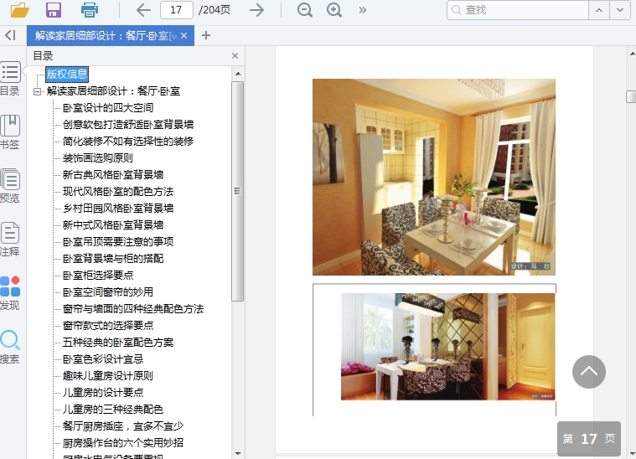636x459 pixels.
Task: Close the 解读家居细部设计 document tab
Action: [x=184, y=36]
